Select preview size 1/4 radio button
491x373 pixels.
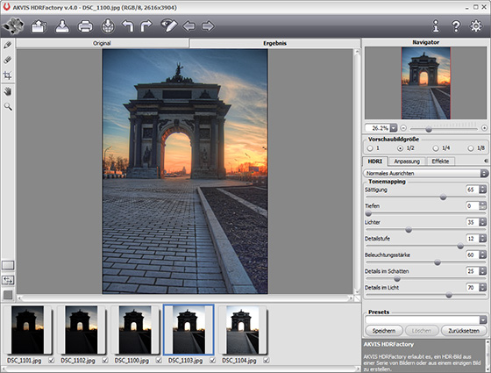(x=436, y=148)
